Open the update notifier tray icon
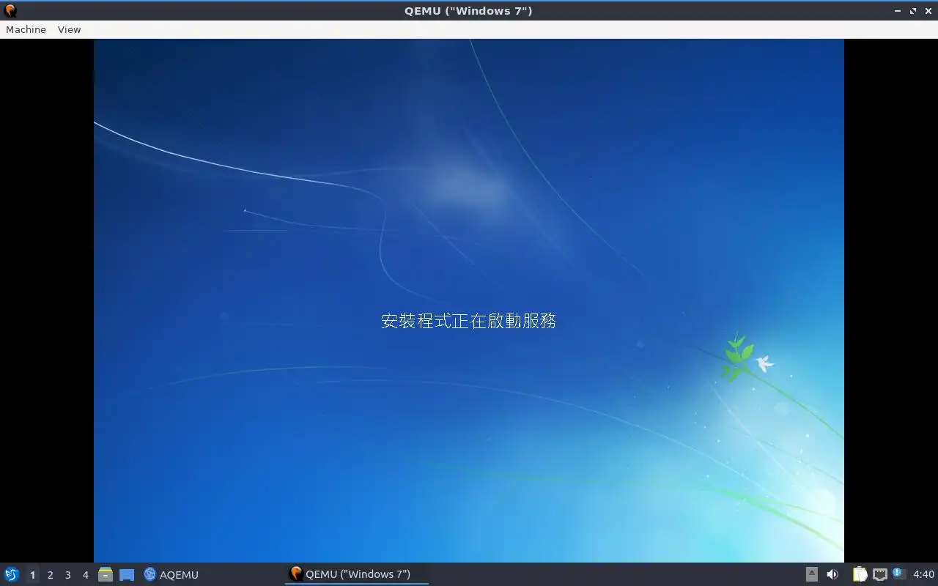938x586 pixels. [x=899, y=574]
